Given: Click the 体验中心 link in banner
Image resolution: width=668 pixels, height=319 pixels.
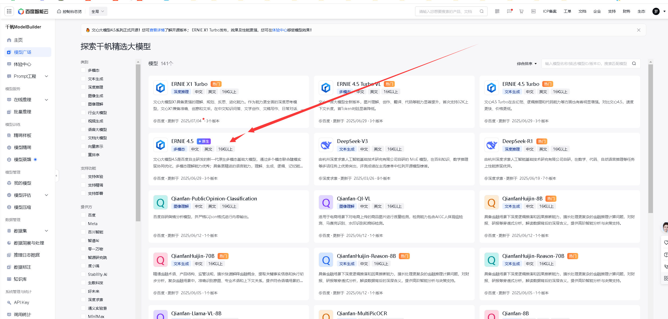Looking at the screenshot, I should 280,30.
